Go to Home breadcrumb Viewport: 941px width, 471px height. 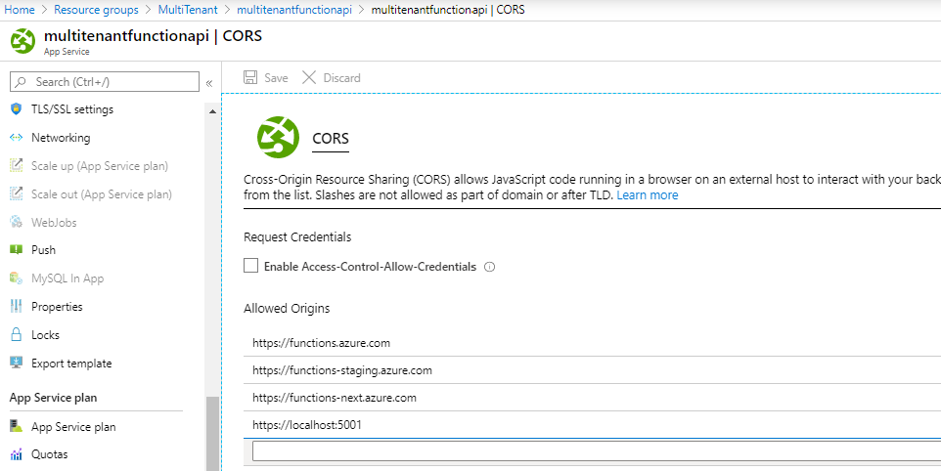pos(20,10)
